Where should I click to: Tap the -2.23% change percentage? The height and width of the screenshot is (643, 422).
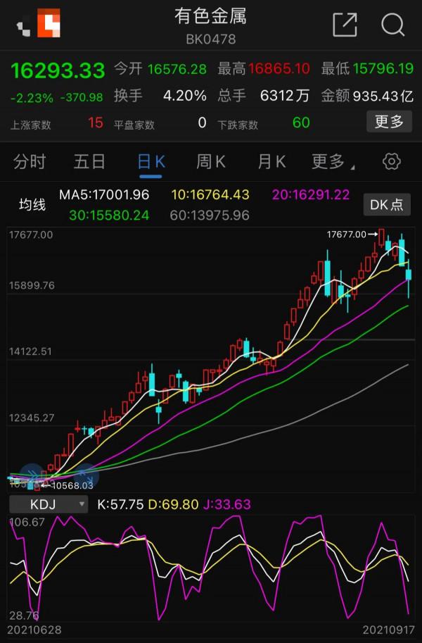coord(32,98)
